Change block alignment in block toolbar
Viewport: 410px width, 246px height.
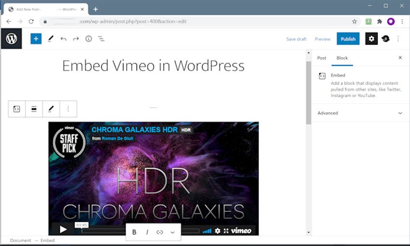pyautogui.click(x=34, y=109)
